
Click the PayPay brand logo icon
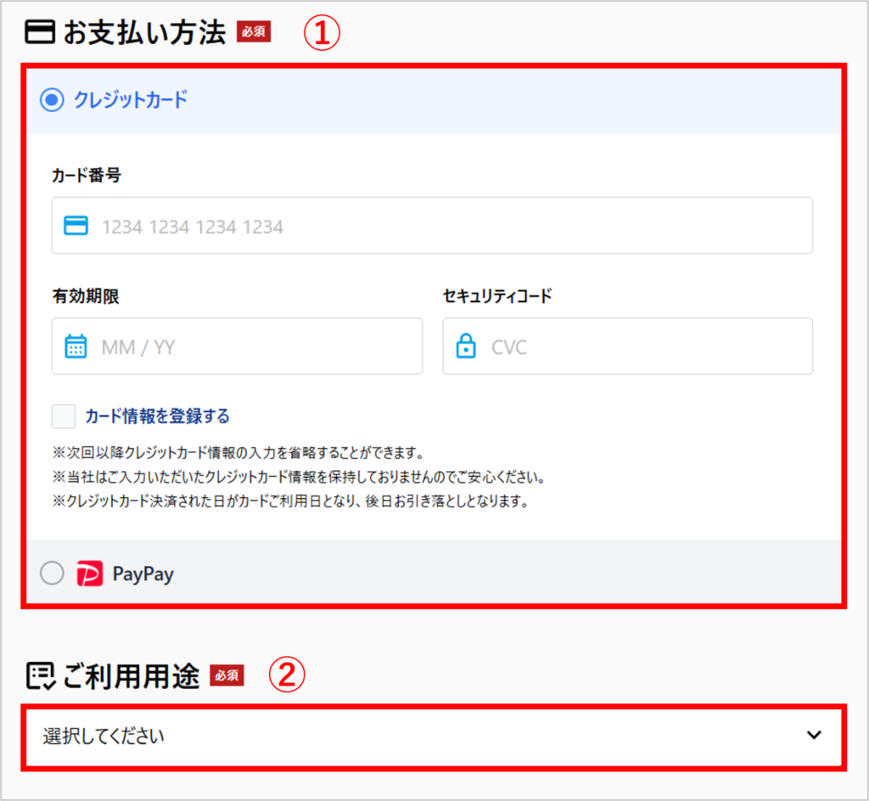click(x=92, y=574)
